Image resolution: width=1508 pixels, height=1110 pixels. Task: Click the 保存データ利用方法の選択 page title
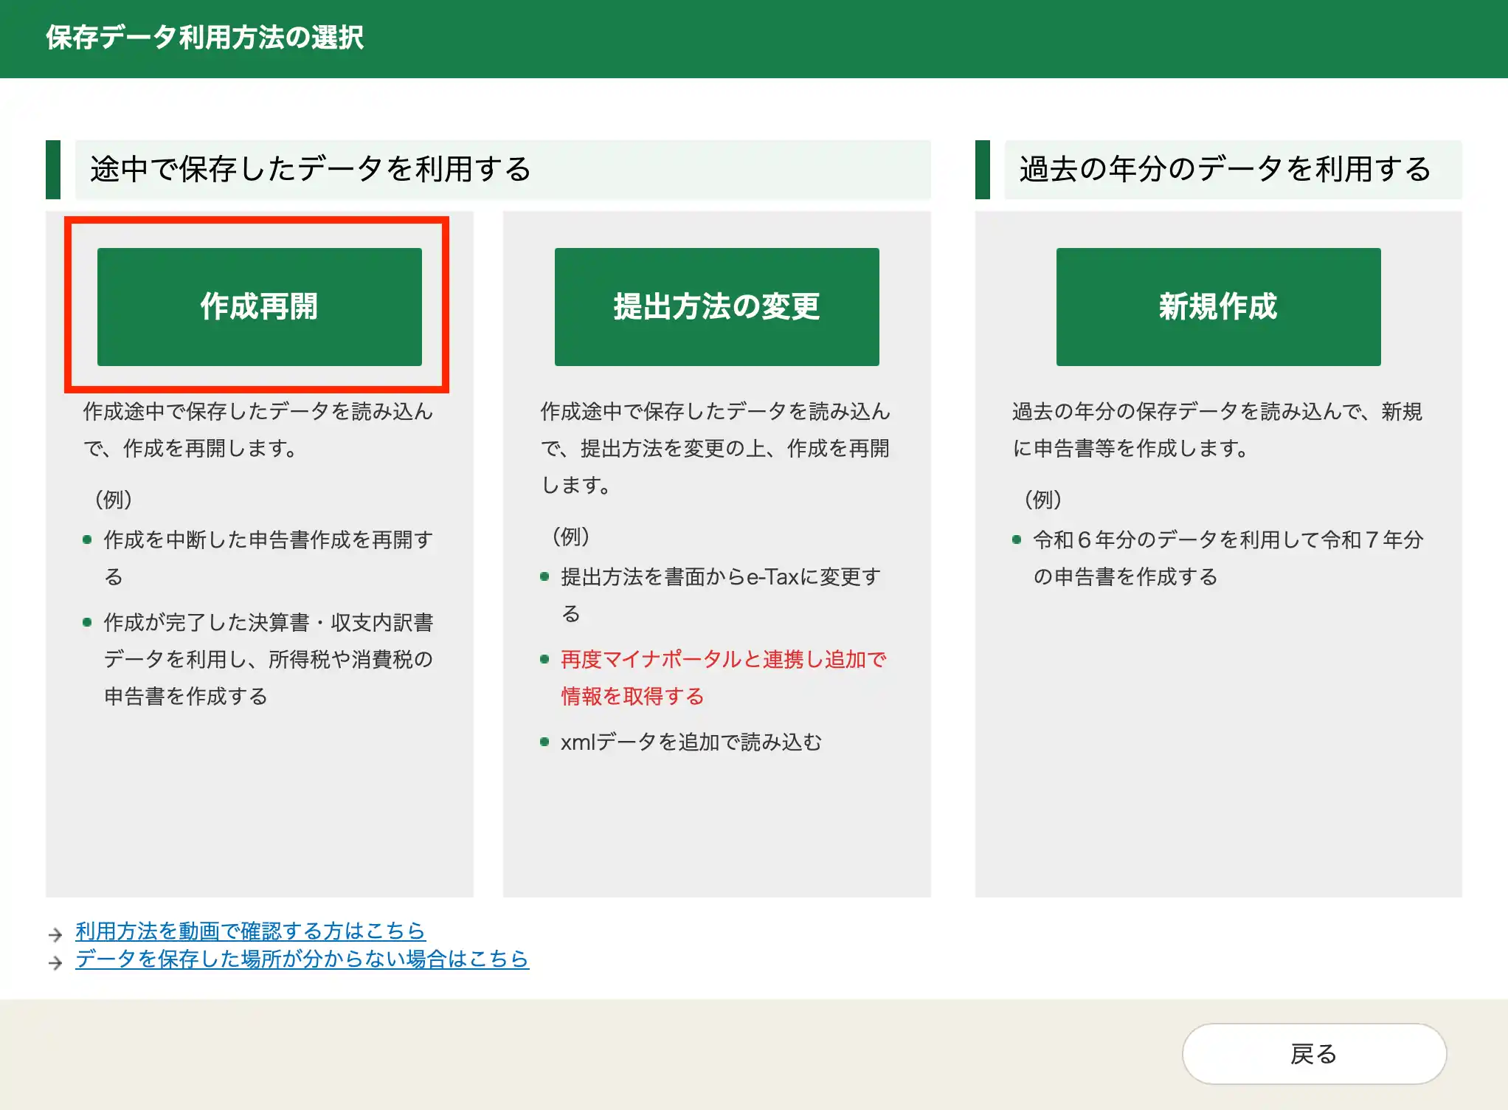(x=204, y=37)
